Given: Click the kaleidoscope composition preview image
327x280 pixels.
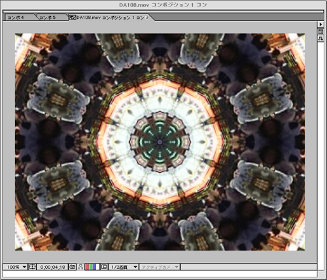Looking at the screenshot, I should 160,142.
